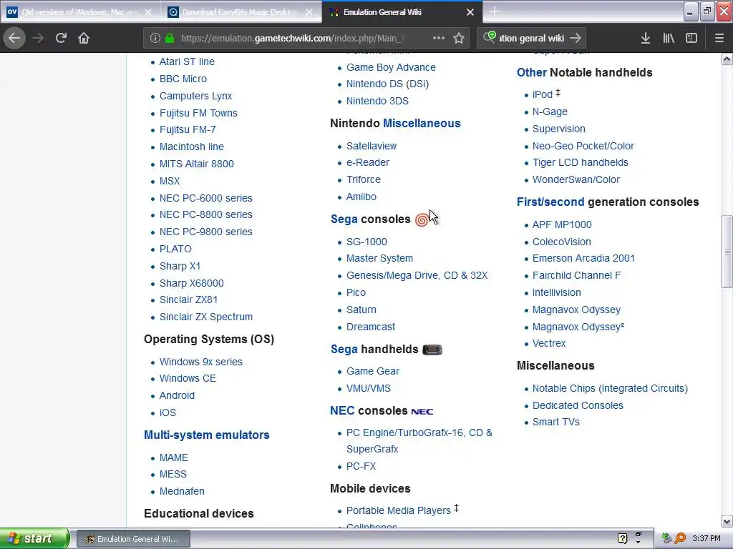Open the Smart TVs link
This screenshot has height=549, width=733.
click(555, 422)
